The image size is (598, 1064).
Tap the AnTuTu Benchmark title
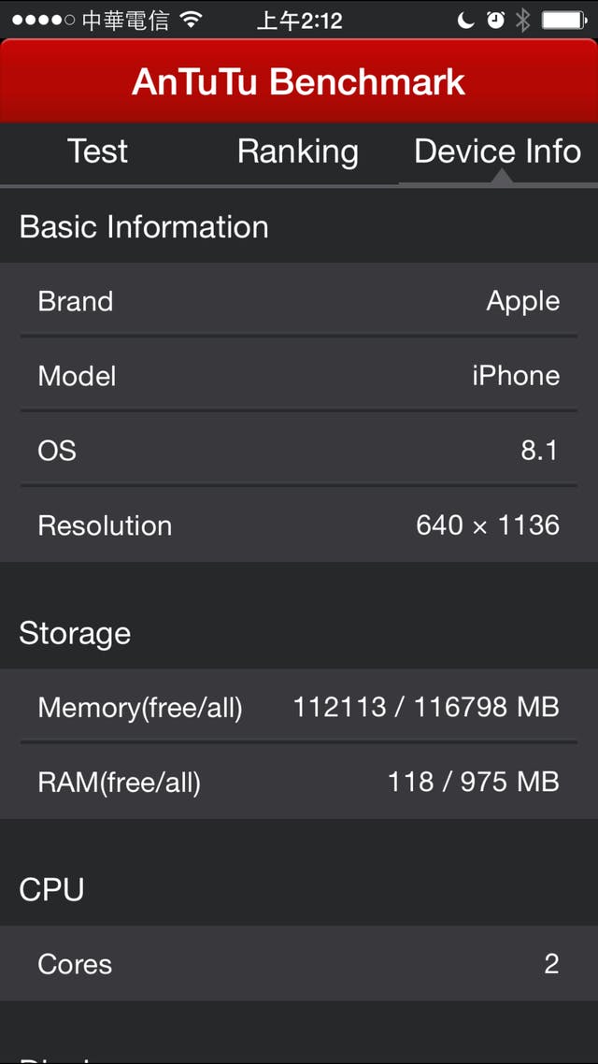pyautogui.click(x=299, y=82)
